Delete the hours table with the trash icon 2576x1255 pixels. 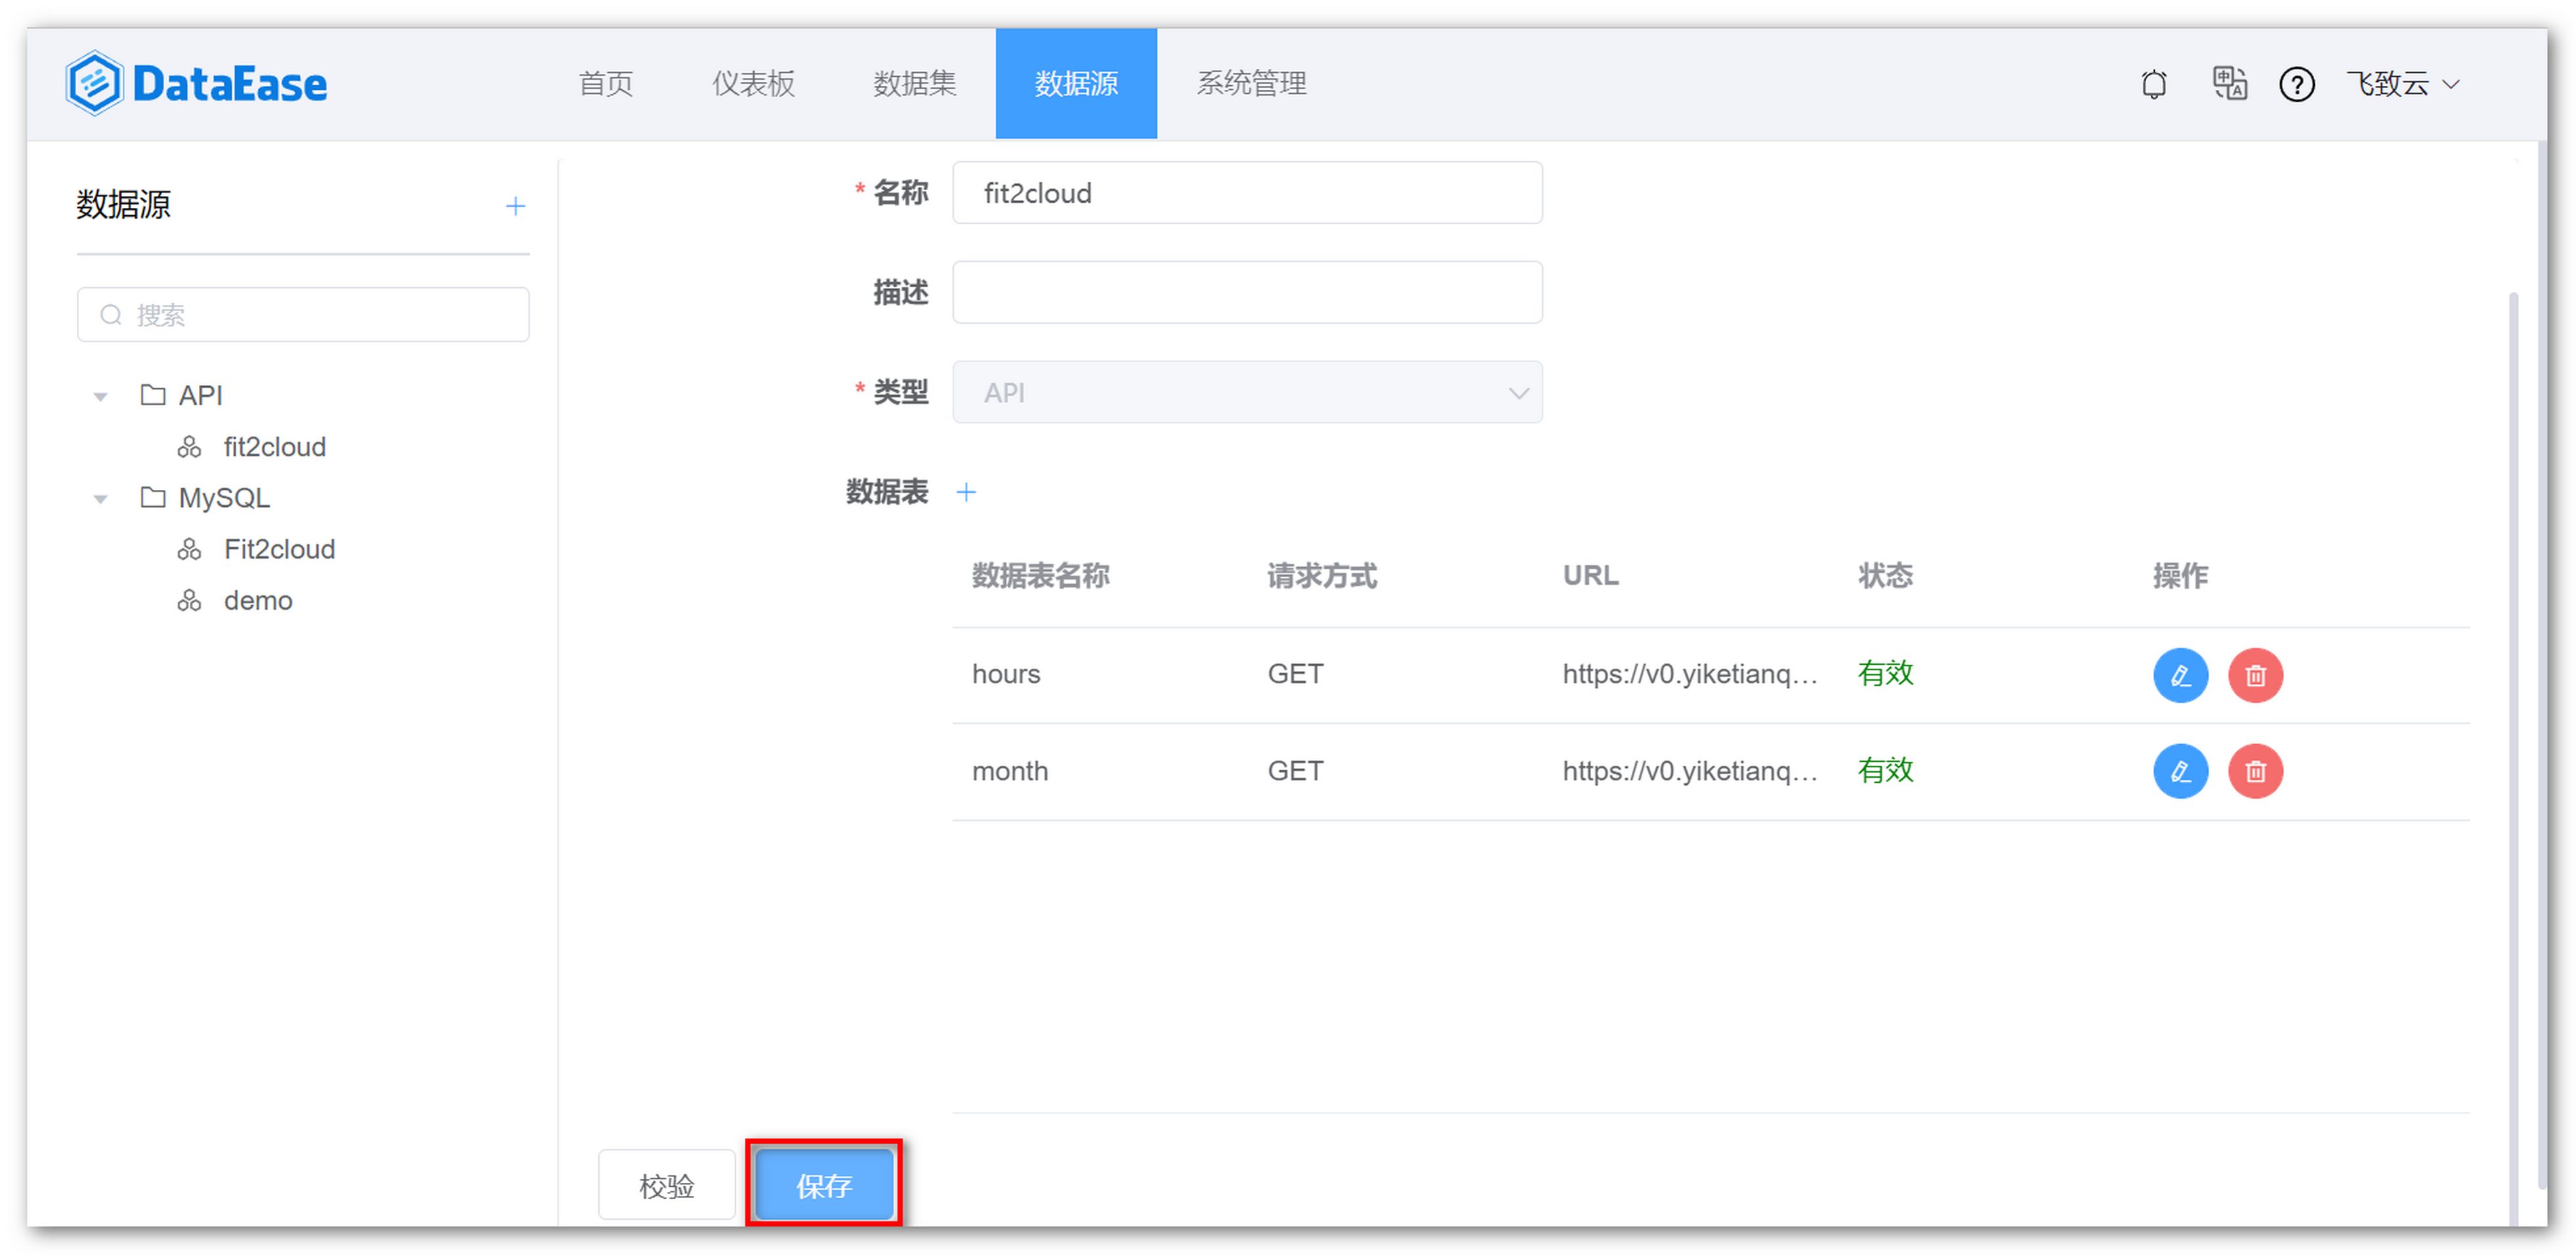point(2255,675)
